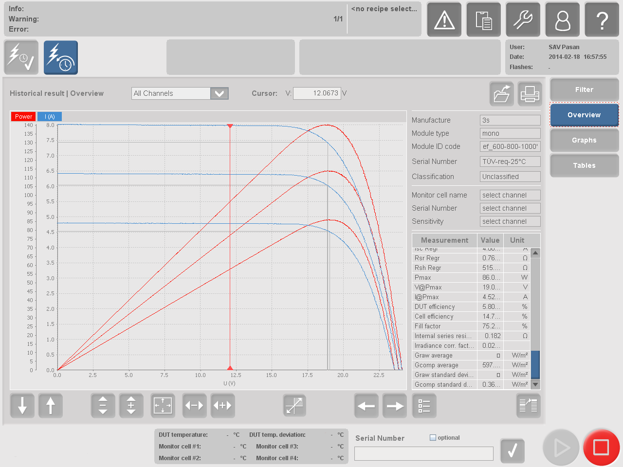This screenshot has height=467, width=623.
Task: Click the Value column header
Action: pos(490,240)
